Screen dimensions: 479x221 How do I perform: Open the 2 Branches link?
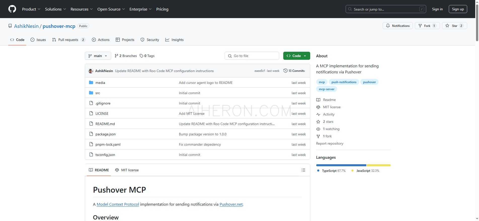[x=126, y=56]
